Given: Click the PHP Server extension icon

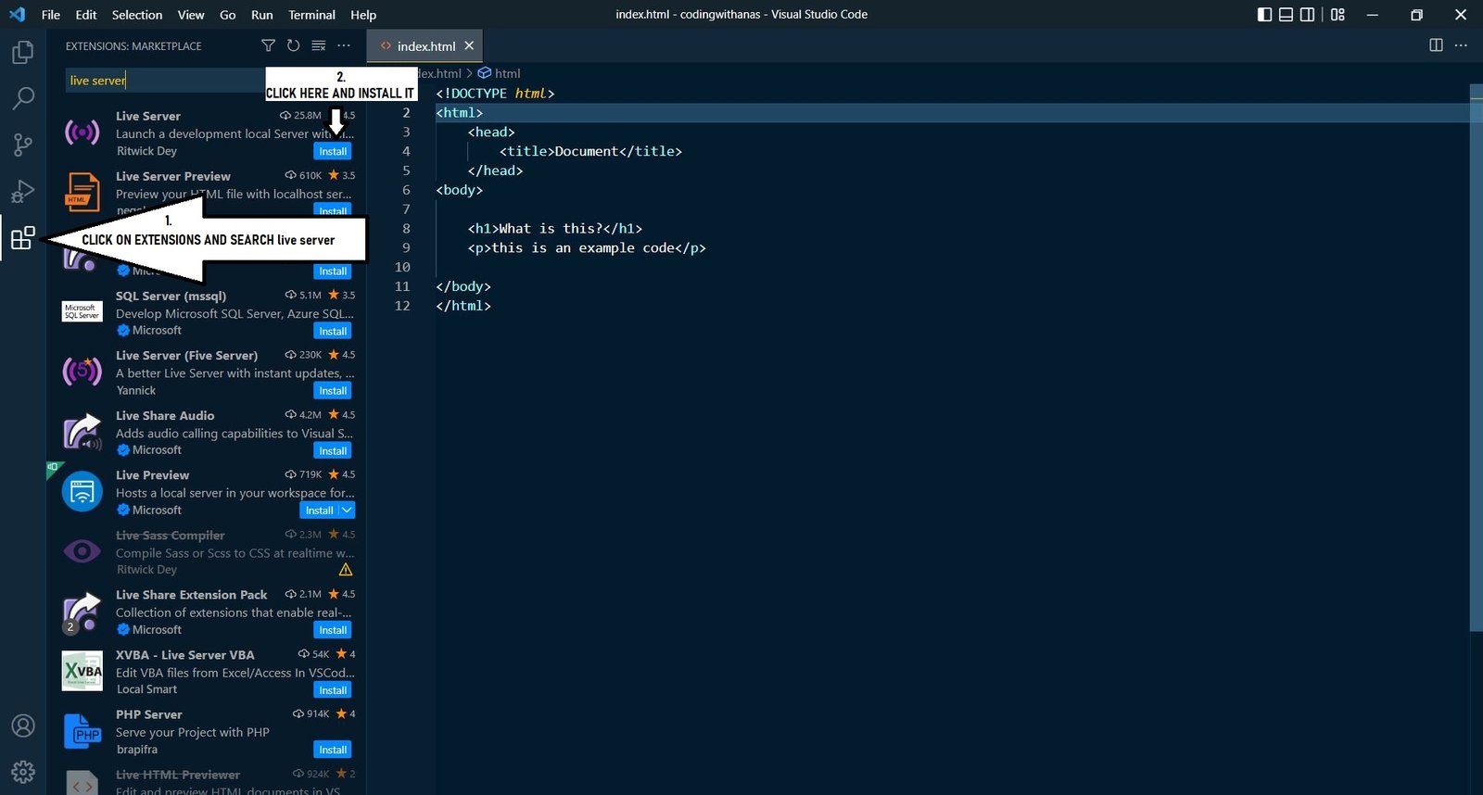Looking at the screenshot, I should coord(82,731).
